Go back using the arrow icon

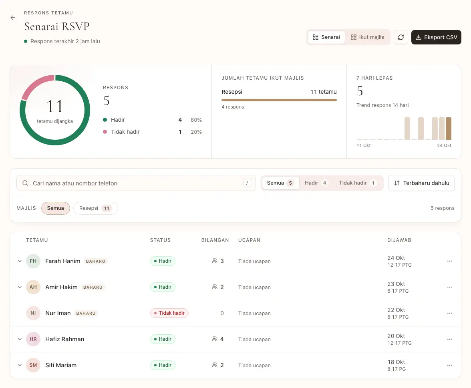coord(13,18)
